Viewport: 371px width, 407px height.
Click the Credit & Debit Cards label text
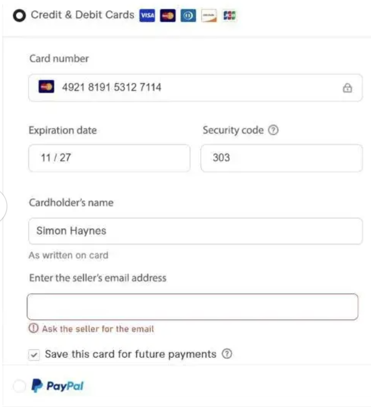click(x=83, y=15)
